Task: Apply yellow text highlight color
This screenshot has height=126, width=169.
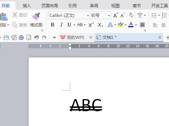Action: [120, 25]
